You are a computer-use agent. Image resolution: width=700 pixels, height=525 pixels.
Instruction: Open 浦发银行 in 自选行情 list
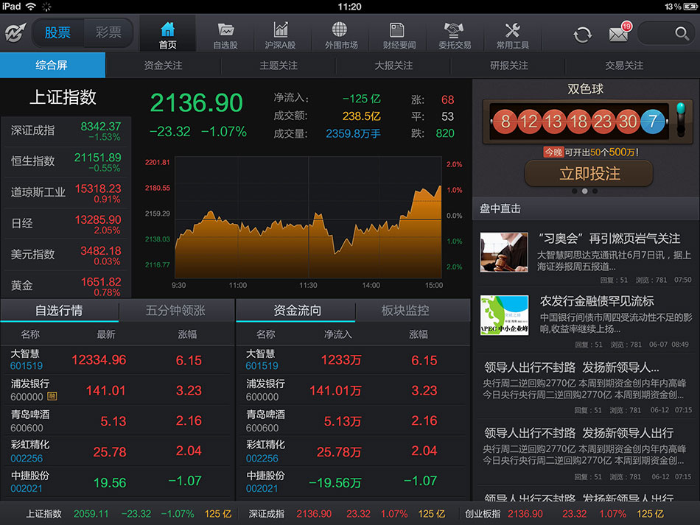coord(117,390)
